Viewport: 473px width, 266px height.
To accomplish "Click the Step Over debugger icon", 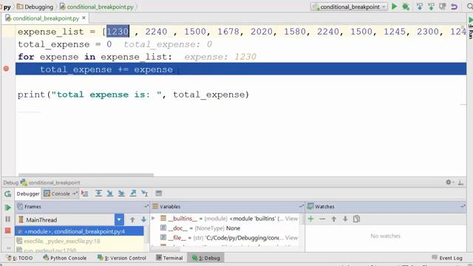I will click(x=98, y=194).
